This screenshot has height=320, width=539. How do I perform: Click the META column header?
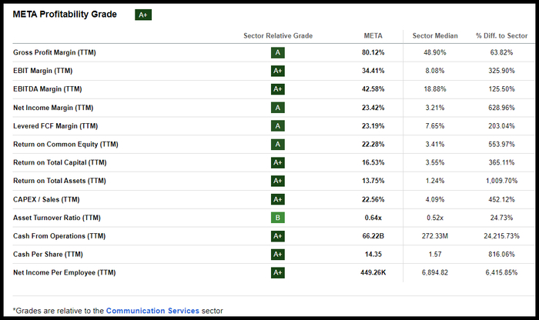pos(373,35)
